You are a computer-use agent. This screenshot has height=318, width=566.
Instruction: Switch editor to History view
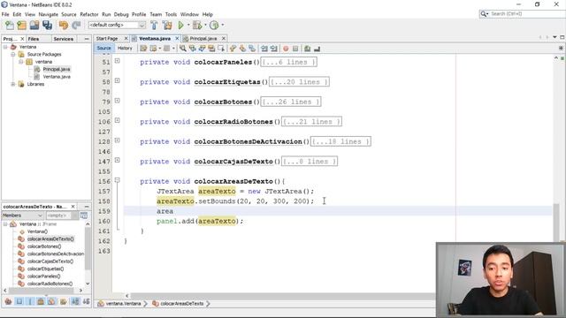(125, 48)
